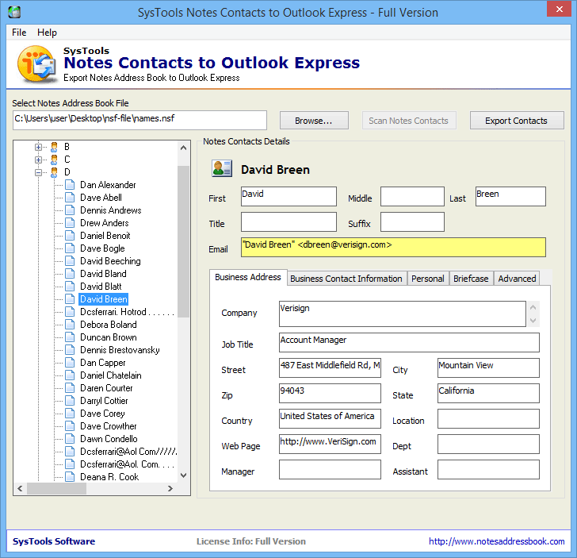This screenshot has height=558, width=577.
Task: Click the yellow Email field
Action: (393, 247)
